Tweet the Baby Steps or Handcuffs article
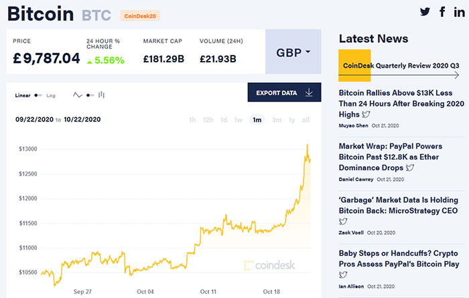The width and height of the screenshot is (469, 298). point(343,275)
